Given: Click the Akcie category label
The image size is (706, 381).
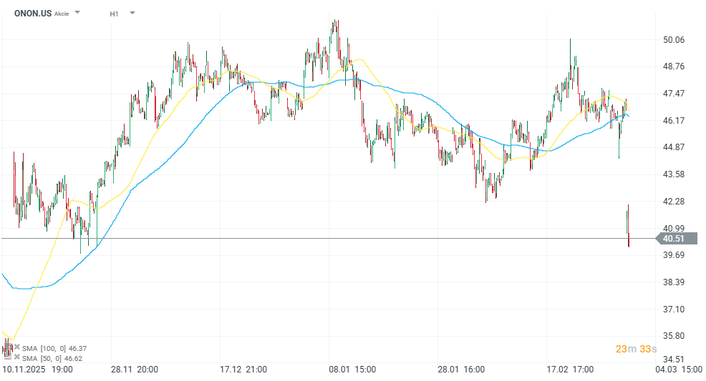Looking at the screenshot, I should pyautogui.click(x=62, y=14).
